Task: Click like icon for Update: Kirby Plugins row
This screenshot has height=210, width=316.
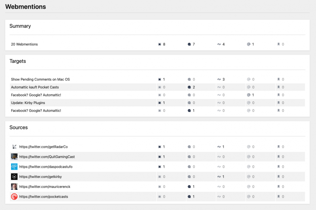Action: tap(160, 103)
